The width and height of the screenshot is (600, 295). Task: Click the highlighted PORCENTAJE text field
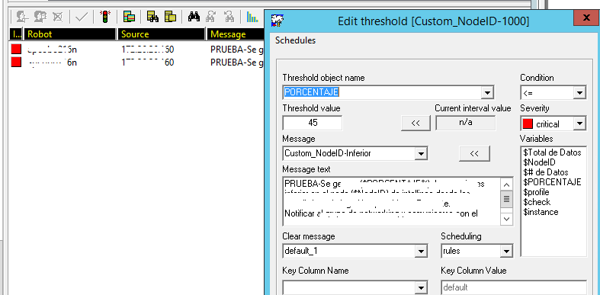(382, 92)
